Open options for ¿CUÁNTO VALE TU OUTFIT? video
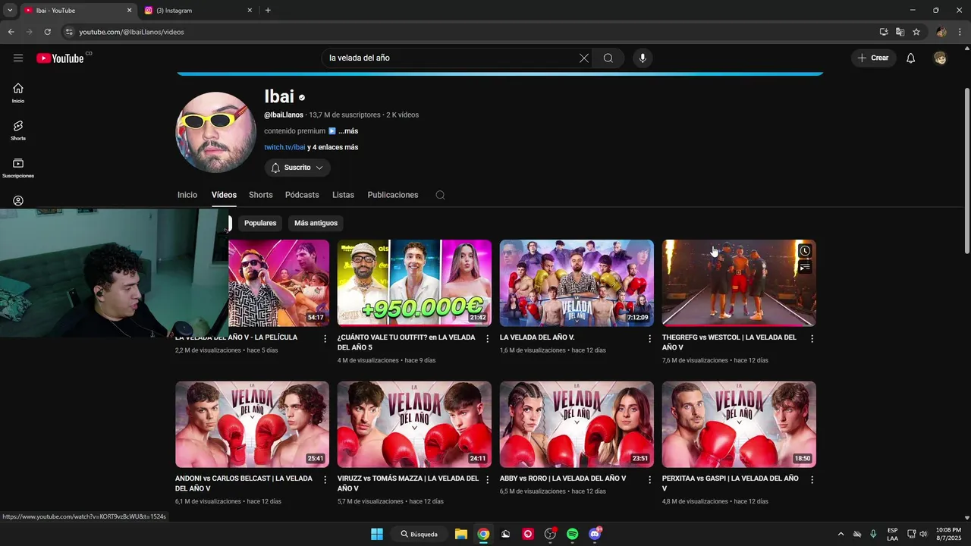Screen dimensions: 971x546 click(488, 338)
